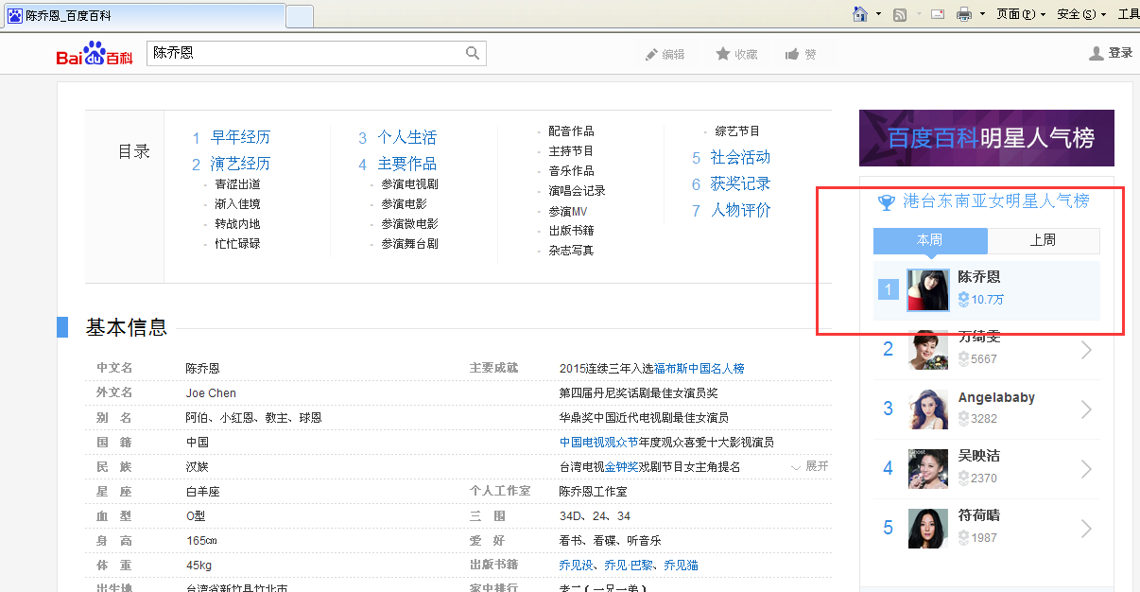
Task: Open 转战内地 subsection link
Action: [x=237, y=224]
